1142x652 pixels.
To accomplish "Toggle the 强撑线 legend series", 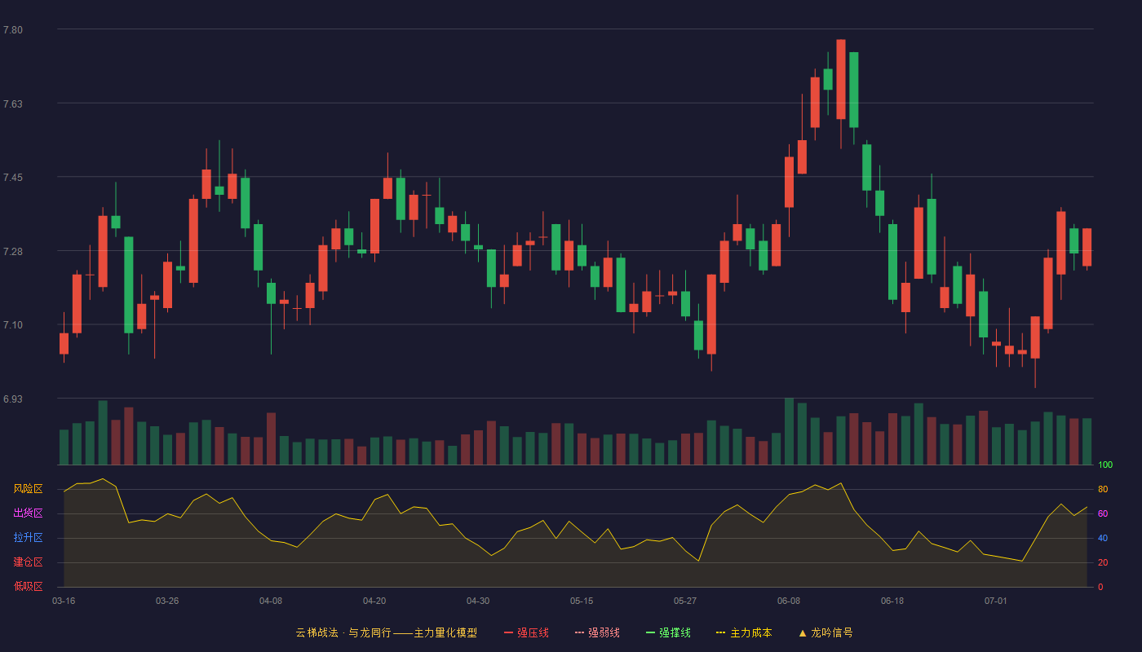I will click(x=668, y=632).
